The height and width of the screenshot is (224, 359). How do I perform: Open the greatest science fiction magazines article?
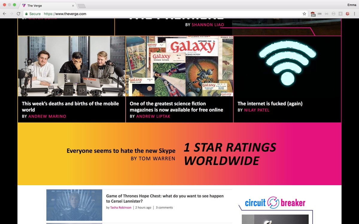pos(177,107)
